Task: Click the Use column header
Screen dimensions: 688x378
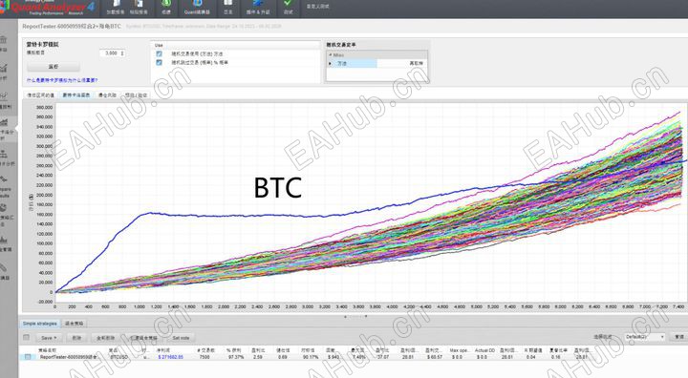Action: coord(159,45)
